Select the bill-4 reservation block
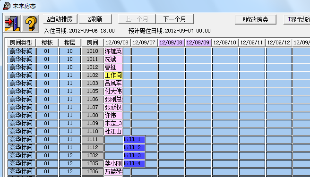 [x=134, y=164]
